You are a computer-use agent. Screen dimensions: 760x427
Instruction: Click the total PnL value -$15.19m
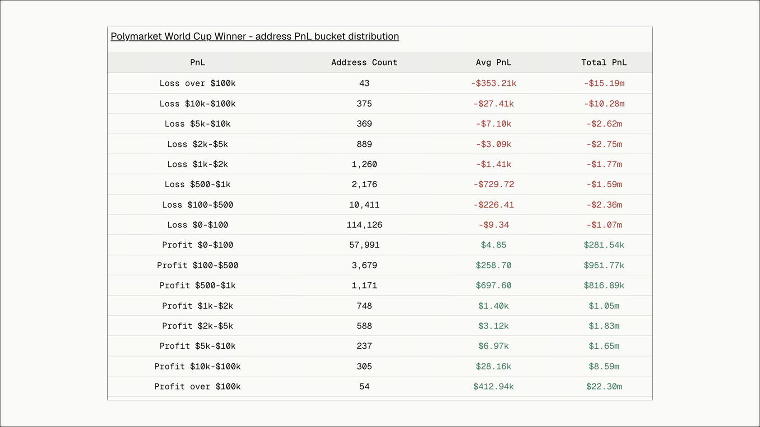[x=604, y=83]
